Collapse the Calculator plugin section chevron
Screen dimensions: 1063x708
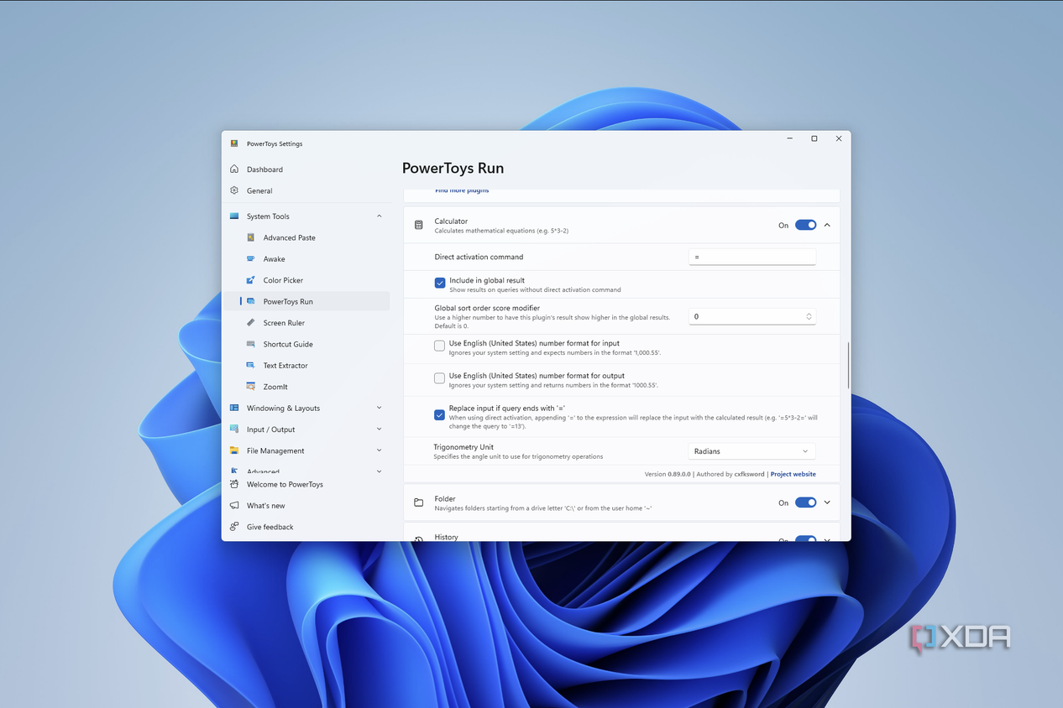827,225
